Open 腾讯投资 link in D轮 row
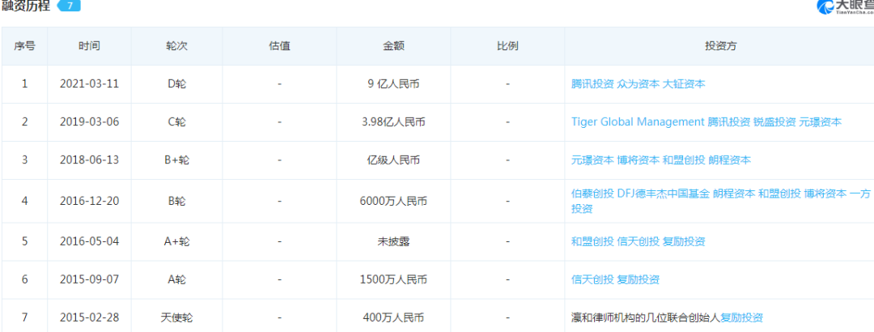Screen dimensions: 874x332 [x=592, y=83]
